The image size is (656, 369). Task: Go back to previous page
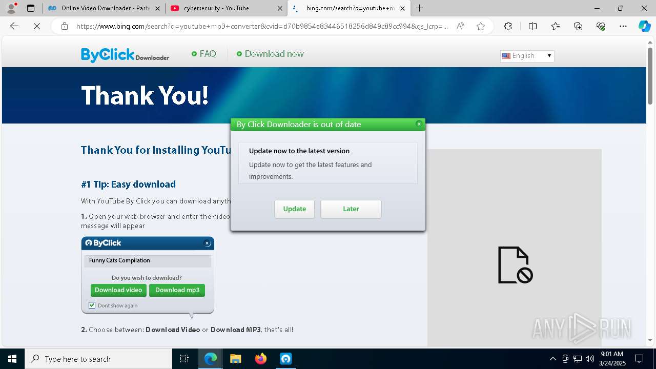coord(14,26)
